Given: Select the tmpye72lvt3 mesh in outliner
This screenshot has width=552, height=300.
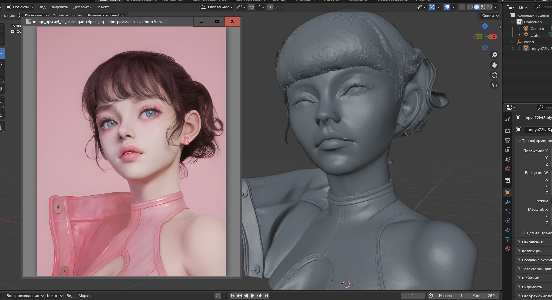Looking at the screenshot, I should tap(541, 49).
